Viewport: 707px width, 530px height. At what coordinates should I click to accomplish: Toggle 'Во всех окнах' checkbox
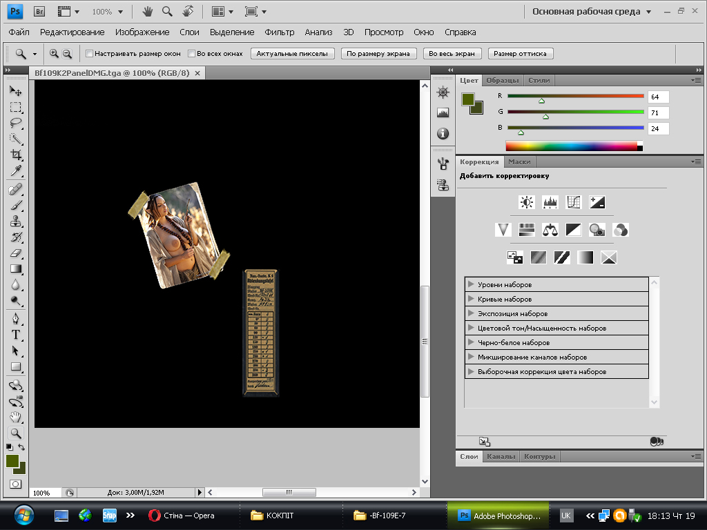click(x=191, y=53)
